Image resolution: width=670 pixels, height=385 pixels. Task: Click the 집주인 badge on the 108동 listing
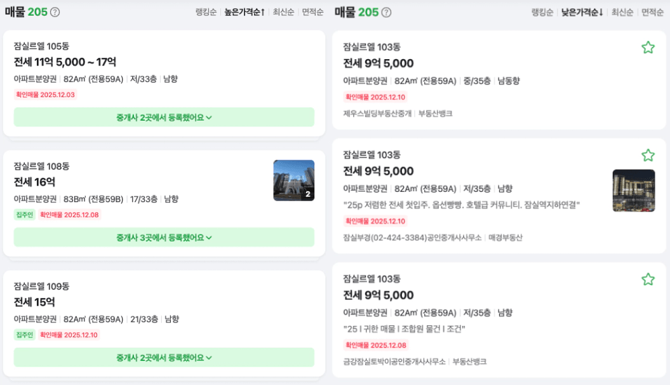tap(24, 215)
